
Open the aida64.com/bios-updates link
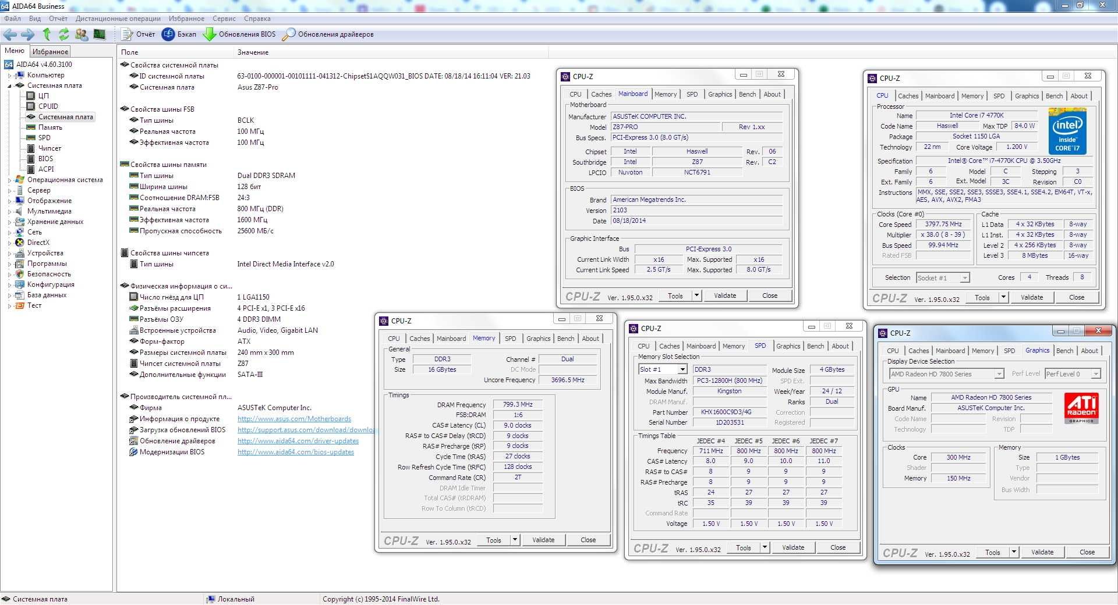click(x=296, y=452)
